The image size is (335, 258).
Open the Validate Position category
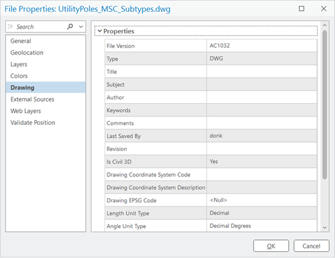(x=33, y=123)
